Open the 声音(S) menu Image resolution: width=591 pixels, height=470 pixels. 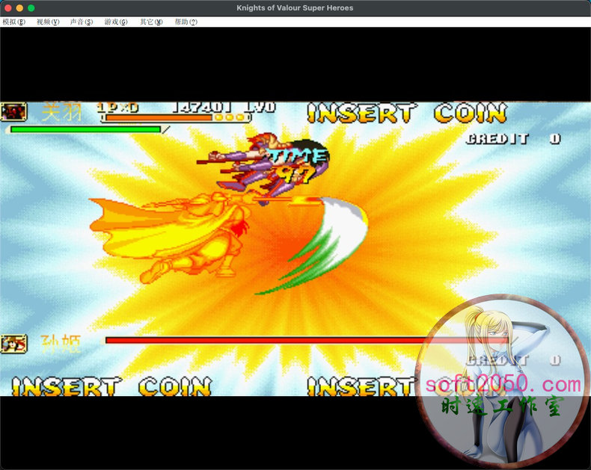tap(82, 22)
